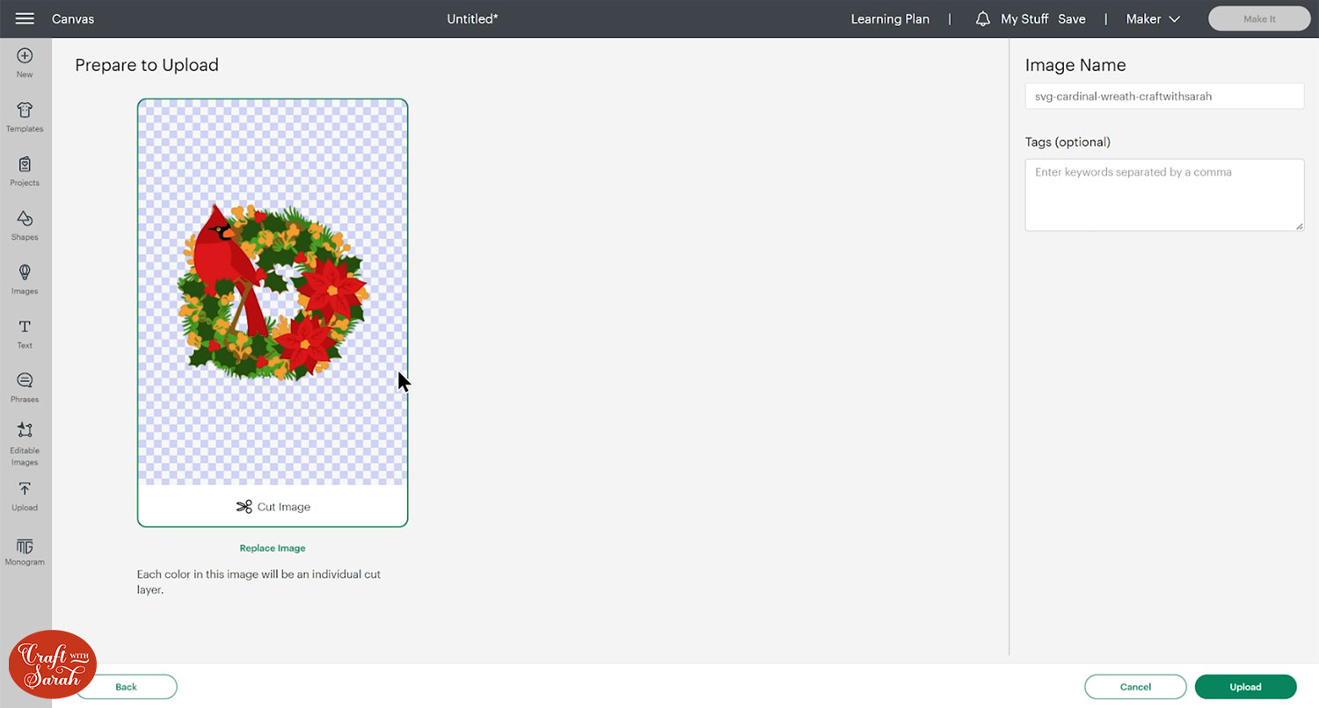This screenshot has height=708, width=1319.
Task: Click the Upload sidebar icon
Action: [x=25, y=495]
